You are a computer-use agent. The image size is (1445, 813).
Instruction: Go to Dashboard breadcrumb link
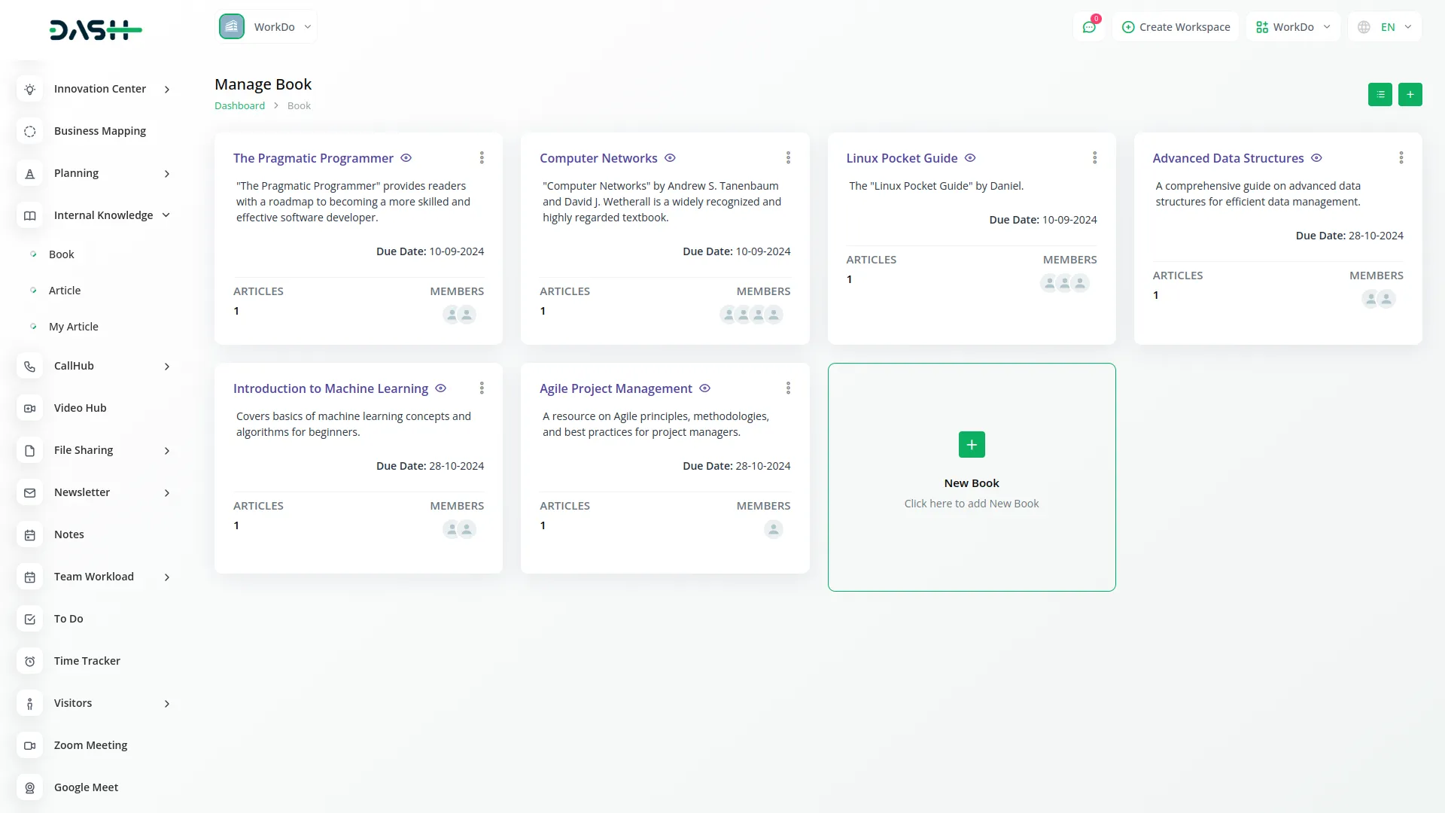click(x=239, y=106)
